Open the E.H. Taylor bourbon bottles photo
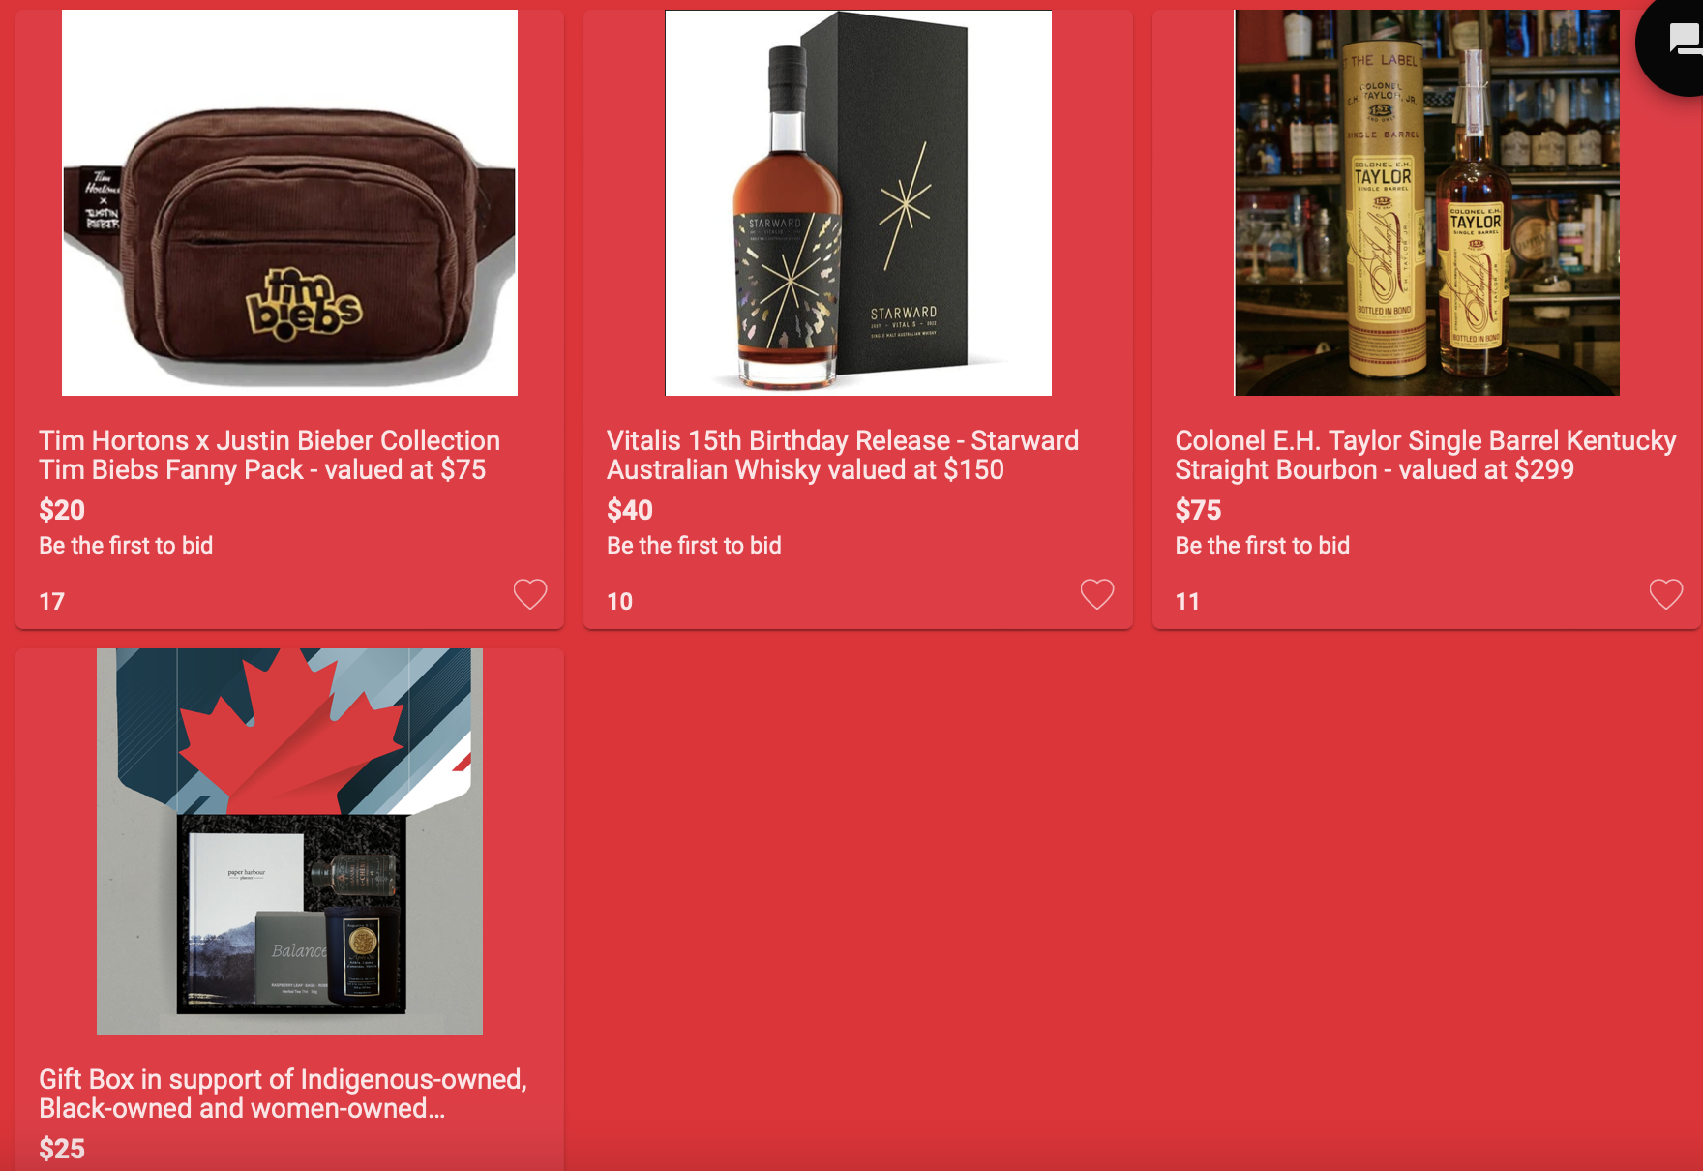The image size is (1703, 1171). click(1427, 202)
